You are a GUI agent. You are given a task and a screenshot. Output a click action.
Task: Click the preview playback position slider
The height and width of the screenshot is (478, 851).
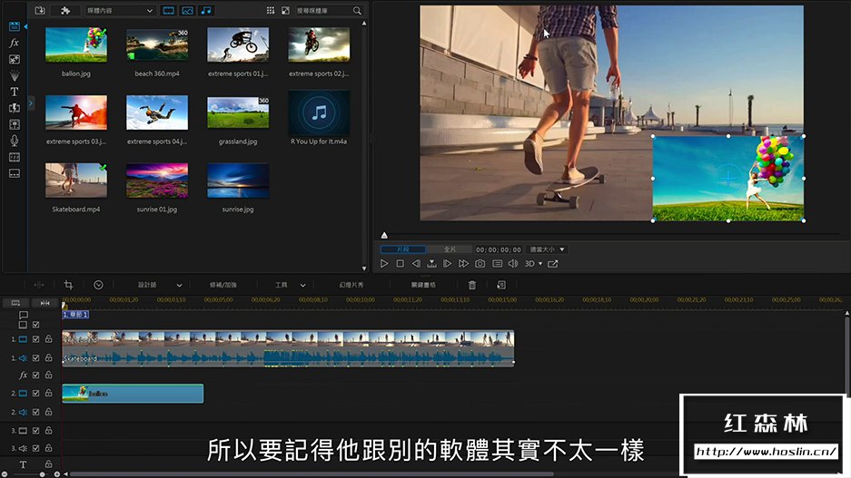click(384, 236)
